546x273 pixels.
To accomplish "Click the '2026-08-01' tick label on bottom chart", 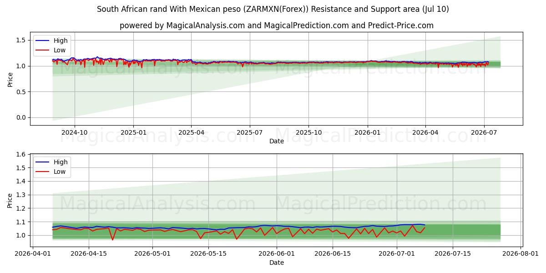I will pyautogui.click(x=521, y=254).
